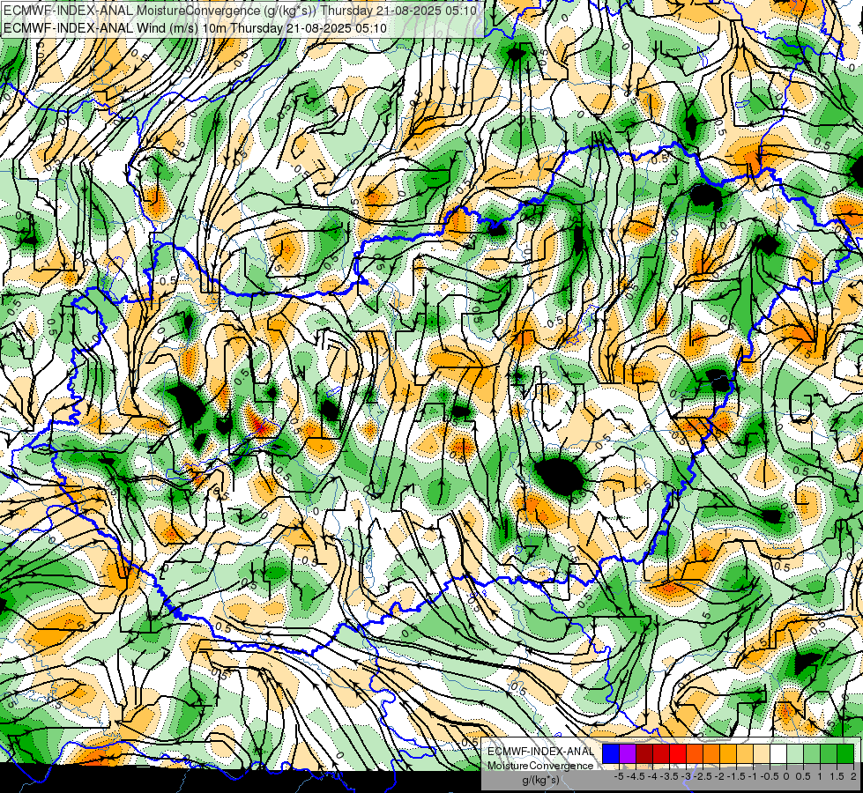
Task: Select the bright red legend swatch
Action: [678, 753]
